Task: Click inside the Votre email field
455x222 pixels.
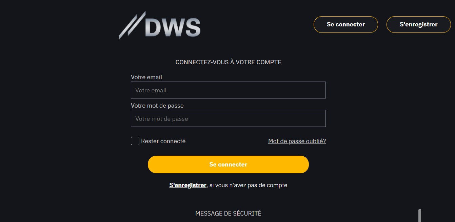Action: coord(228,90)
